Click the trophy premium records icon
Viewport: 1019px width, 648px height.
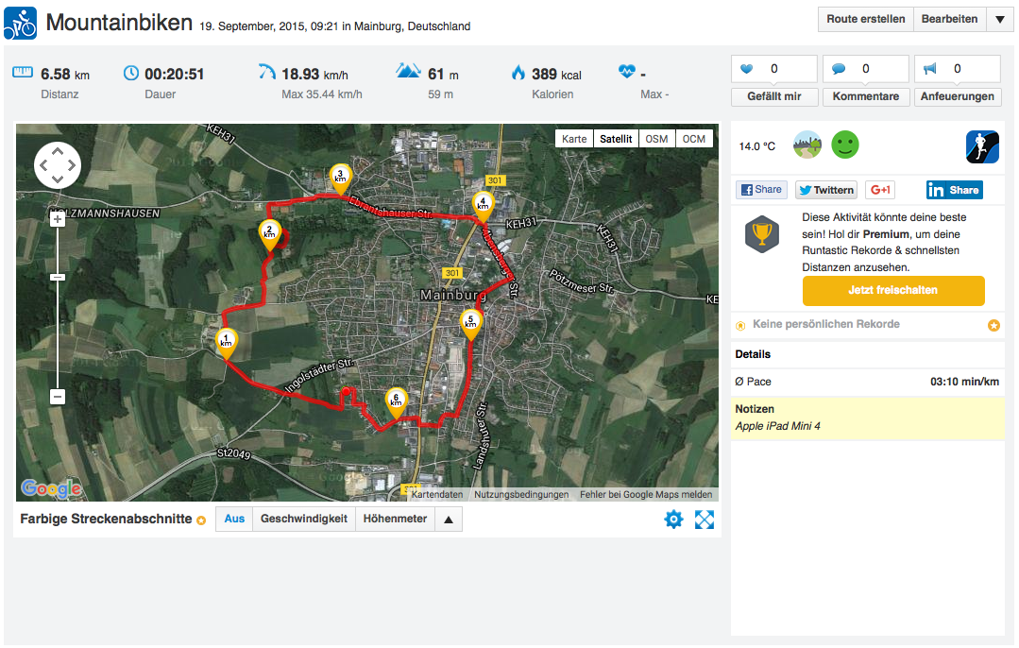pos(761,234)
